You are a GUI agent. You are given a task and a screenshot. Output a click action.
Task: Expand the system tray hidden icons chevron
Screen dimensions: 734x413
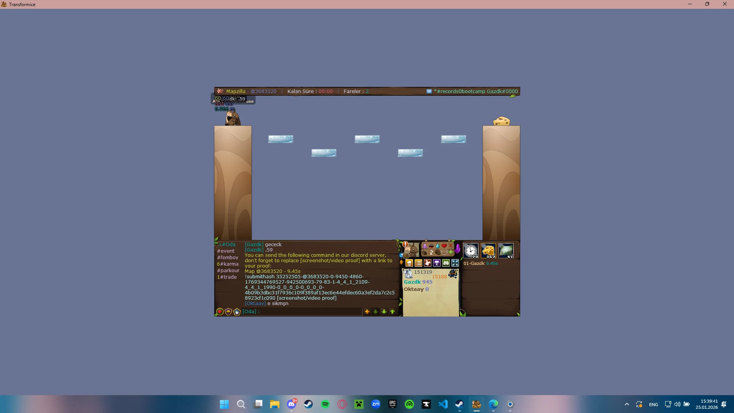(627, 404)
